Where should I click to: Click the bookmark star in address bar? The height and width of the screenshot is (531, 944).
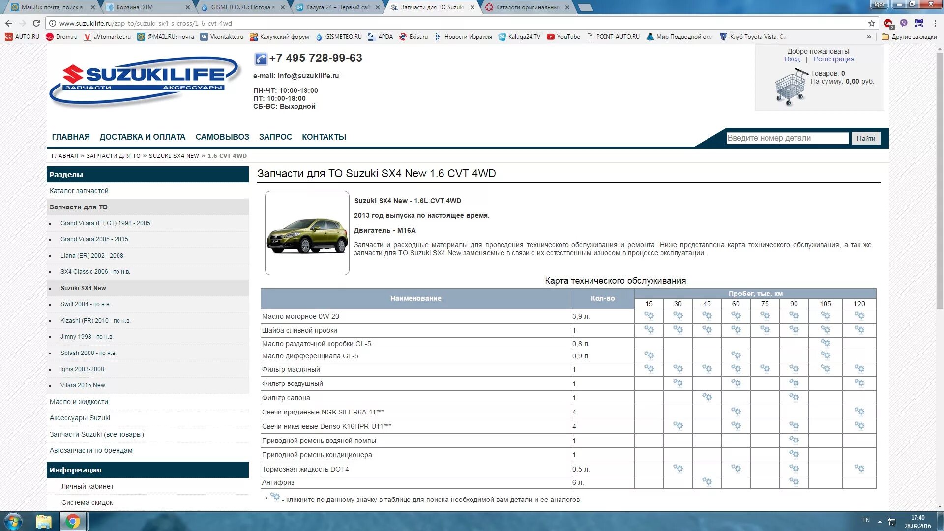(x=872, y=23)
